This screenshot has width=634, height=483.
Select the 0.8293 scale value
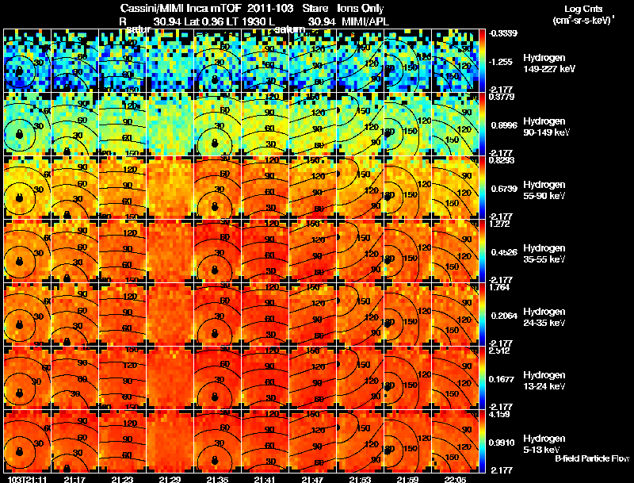pos(502,160)
